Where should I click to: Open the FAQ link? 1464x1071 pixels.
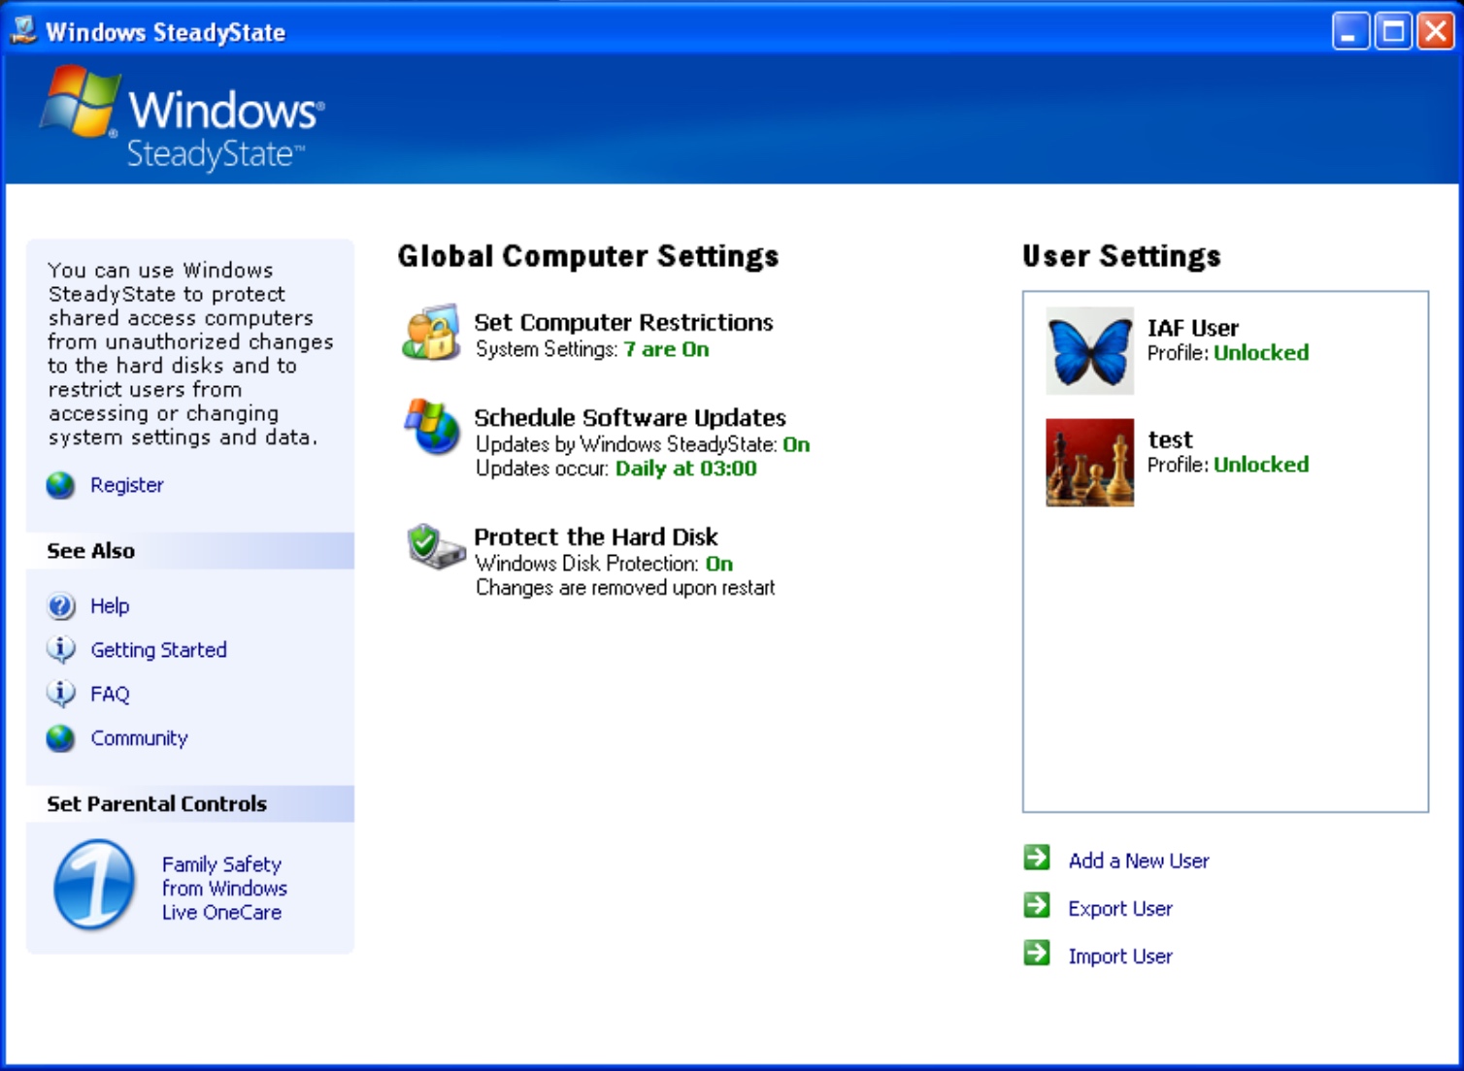coord(110,695)
